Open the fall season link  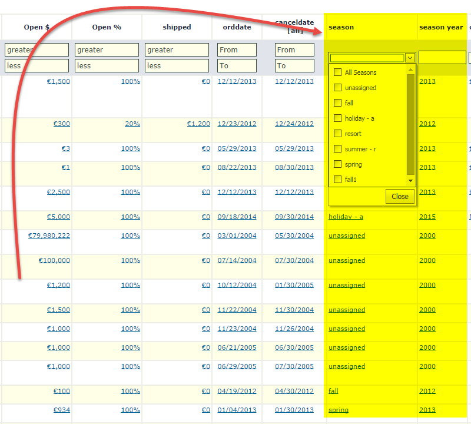pyautogui.click(x=333, y=391)
